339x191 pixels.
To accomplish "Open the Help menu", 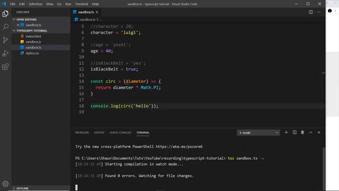I will coord(95,4).
